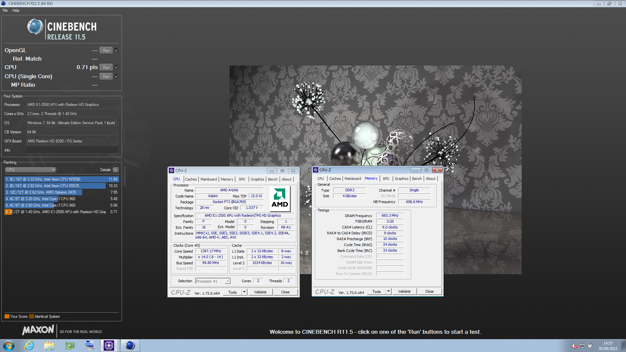Screen dimensions: 626x352
Task: Toggle the OpenGL test checkbox
Action: (x=117, y=50)
